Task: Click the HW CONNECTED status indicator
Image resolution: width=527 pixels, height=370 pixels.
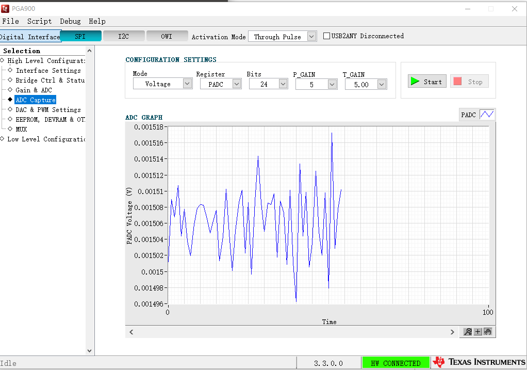Action: (396, 363)
